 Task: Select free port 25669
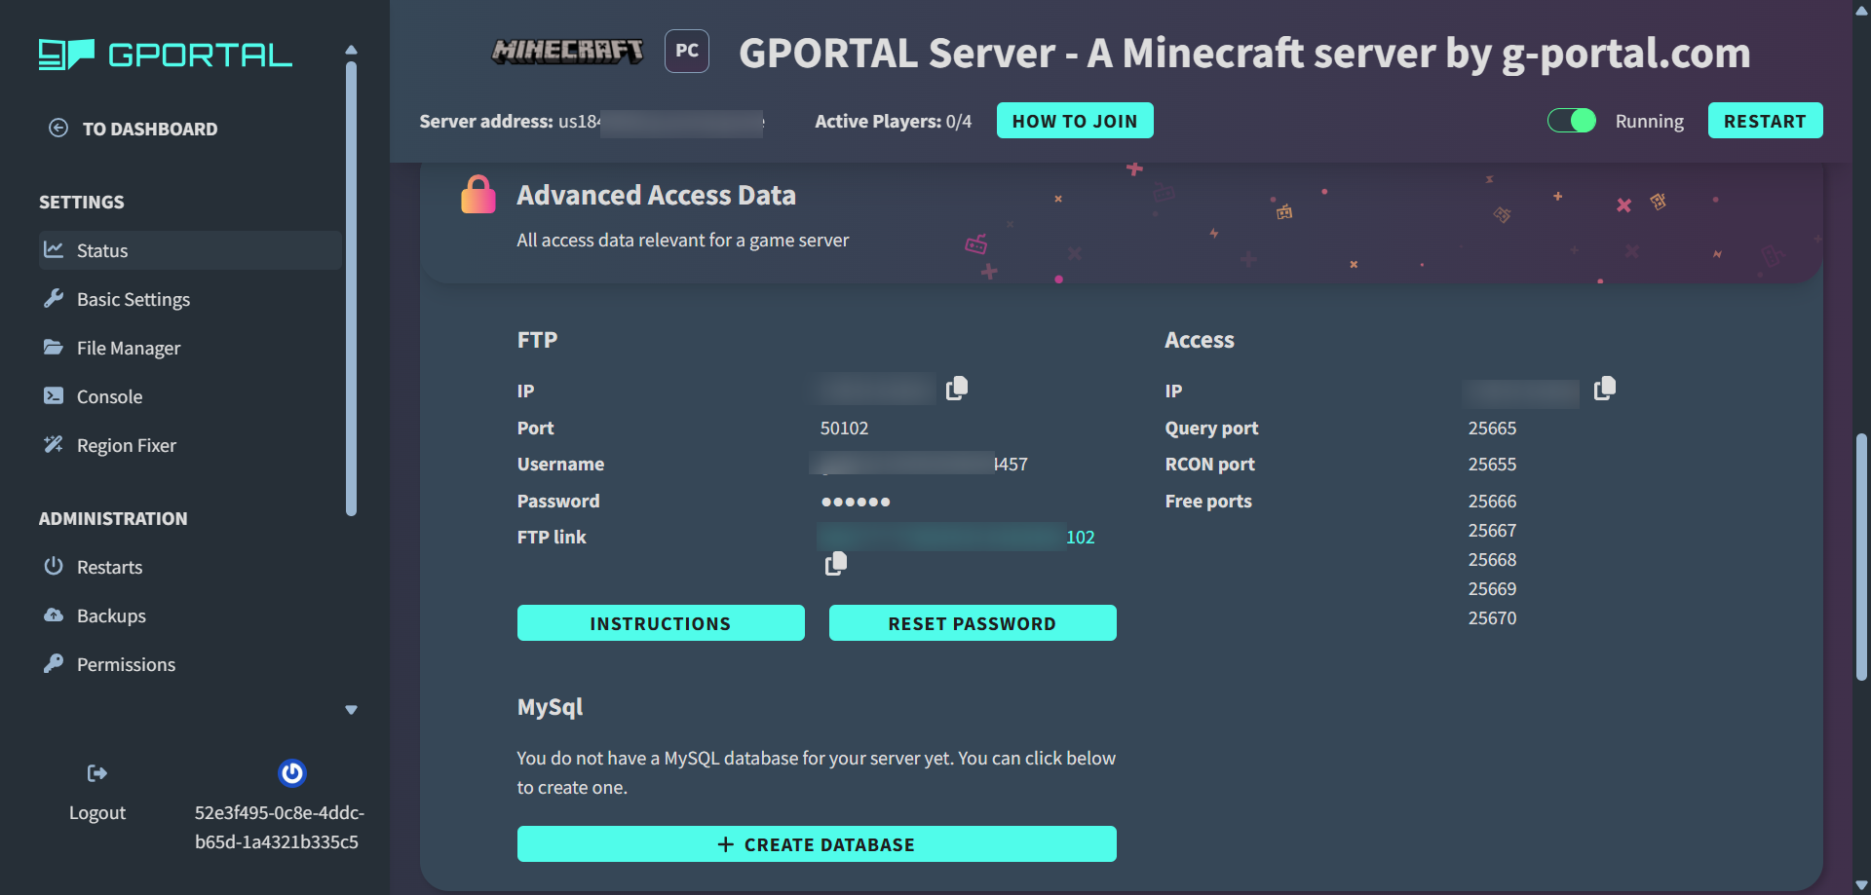(x=1492, y=588)
